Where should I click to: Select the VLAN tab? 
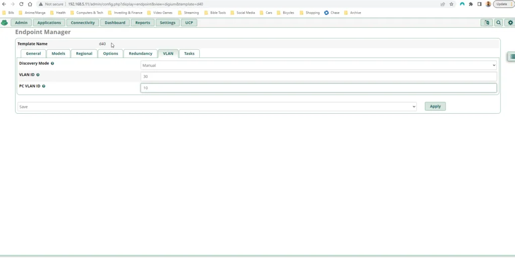(168, 53)
